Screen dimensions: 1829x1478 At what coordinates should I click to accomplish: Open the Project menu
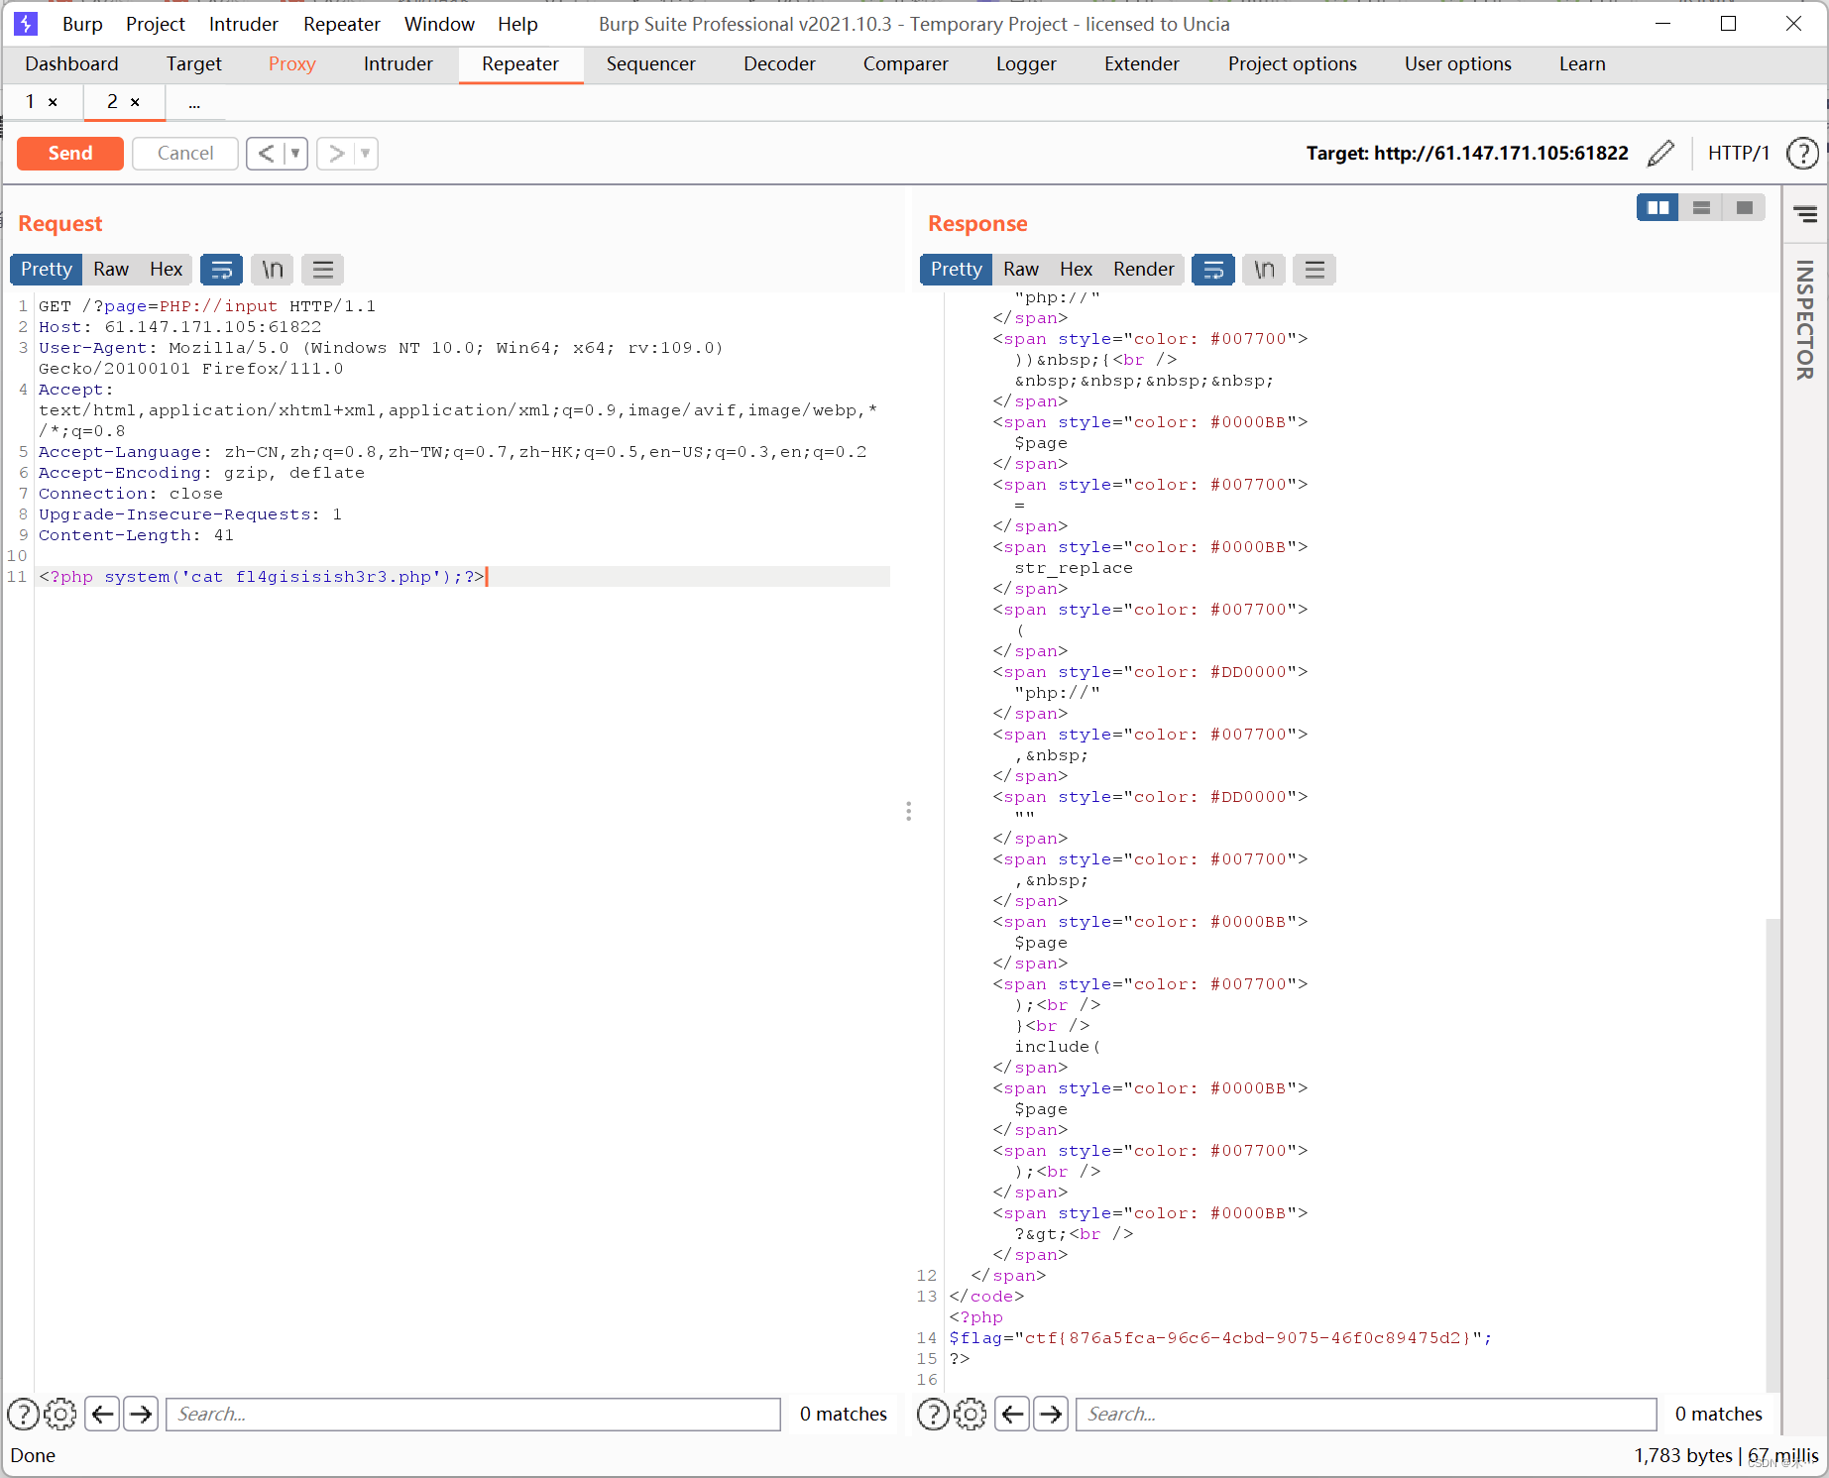156,24
